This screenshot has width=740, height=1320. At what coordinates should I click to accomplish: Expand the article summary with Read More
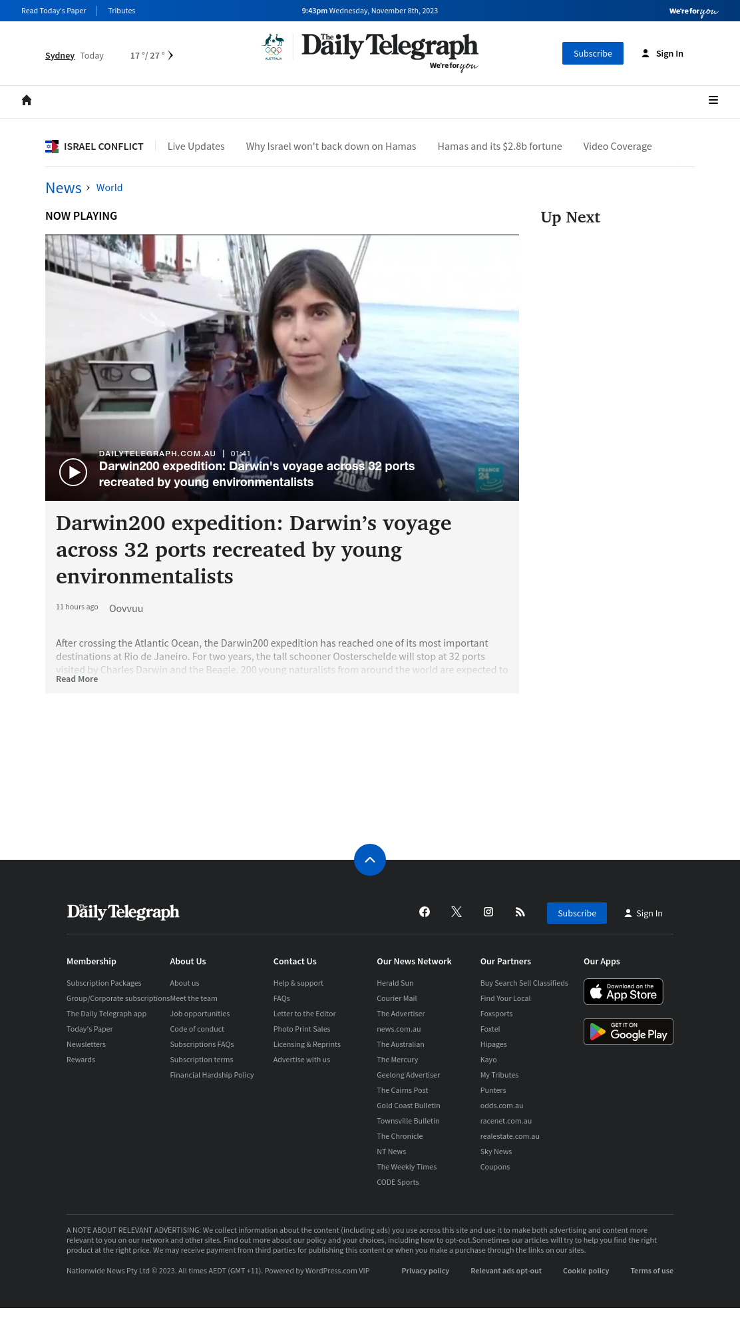(77, 679)
